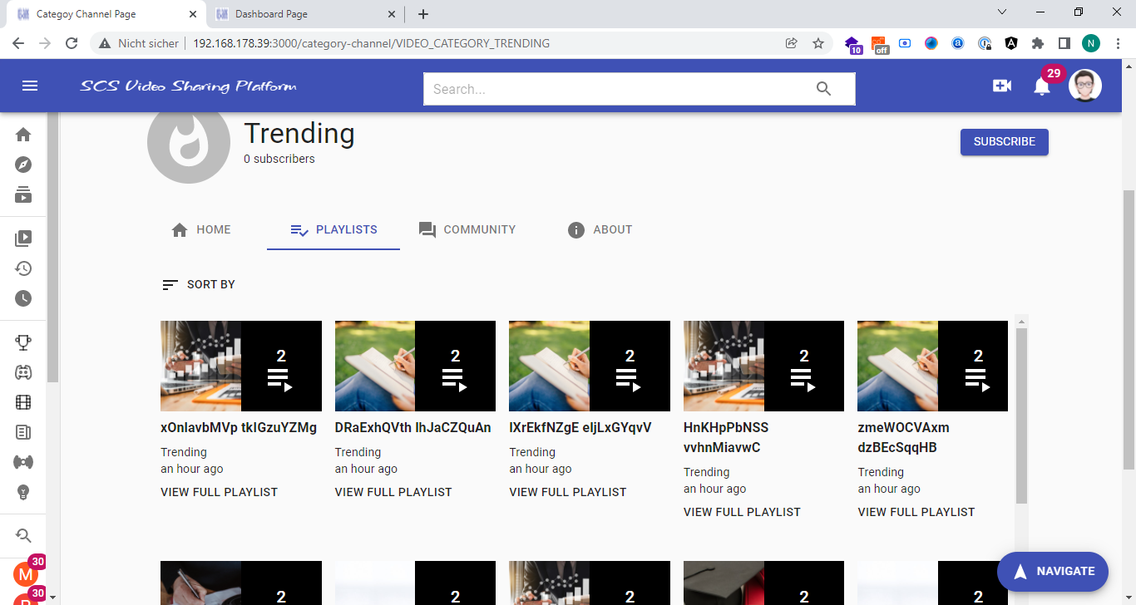The height and width of the screenshot is (605, 1136).
Task: Click the upload video camera icon
Action: coord(1002,86)
